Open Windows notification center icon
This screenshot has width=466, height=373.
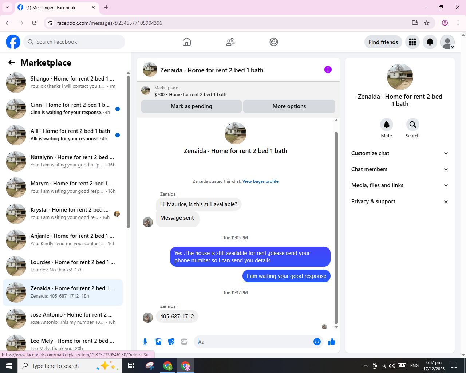tap(454, 366)
